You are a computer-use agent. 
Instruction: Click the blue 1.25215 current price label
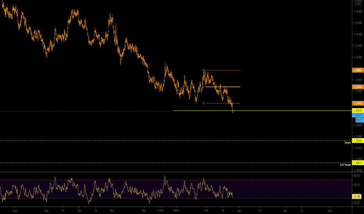coord(358,115)
